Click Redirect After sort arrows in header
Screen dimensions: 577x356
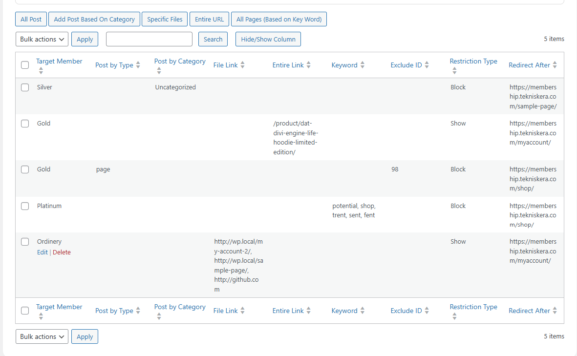(555, 65)
